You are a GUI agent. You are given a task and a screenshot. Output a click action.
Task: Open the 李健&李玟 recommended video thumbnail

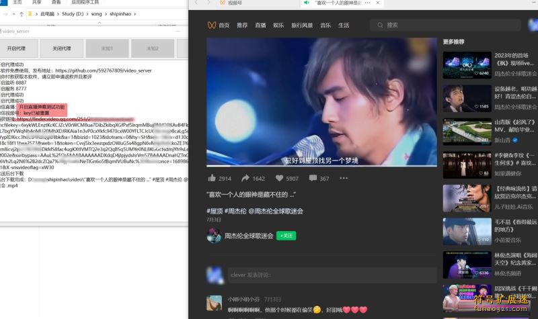point(467,165)
